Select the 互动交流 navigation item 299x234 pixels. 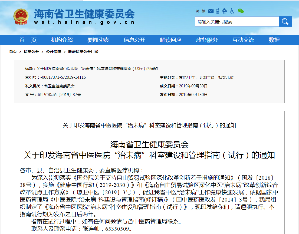click(243, 40)
